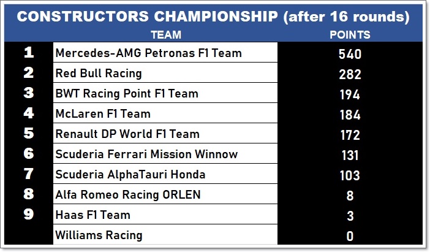Click position number 1 in ranking column
Image resolution: width=430 pixels, height=252 pixels.
coord(29,52)
